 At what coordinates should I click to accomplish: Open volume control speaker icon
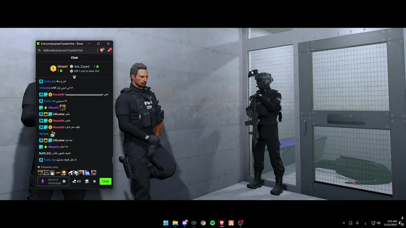378,223
